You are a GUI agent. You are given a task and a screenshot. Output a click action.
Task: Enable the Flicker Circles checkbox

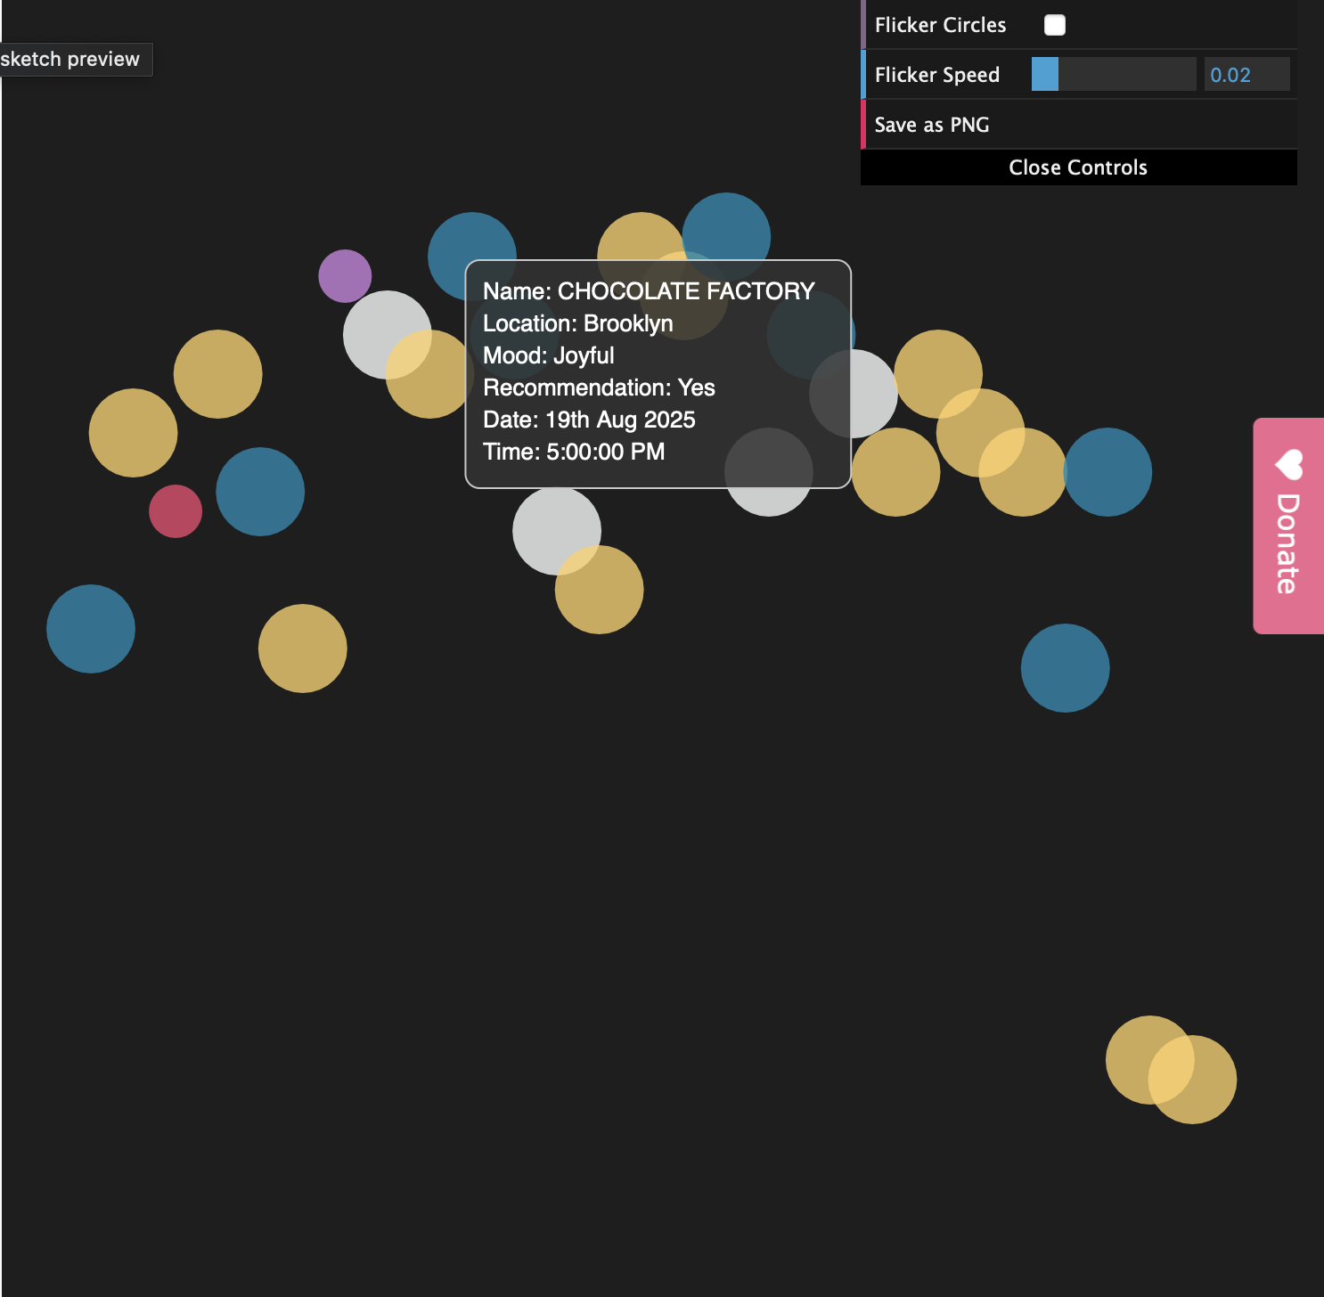point(1054,25)
